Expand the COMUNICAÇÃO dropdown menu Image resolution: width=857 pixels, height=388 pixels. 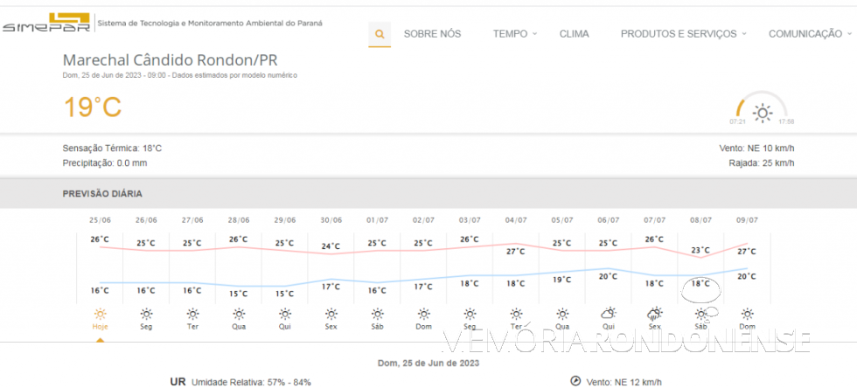click(810, 34)
